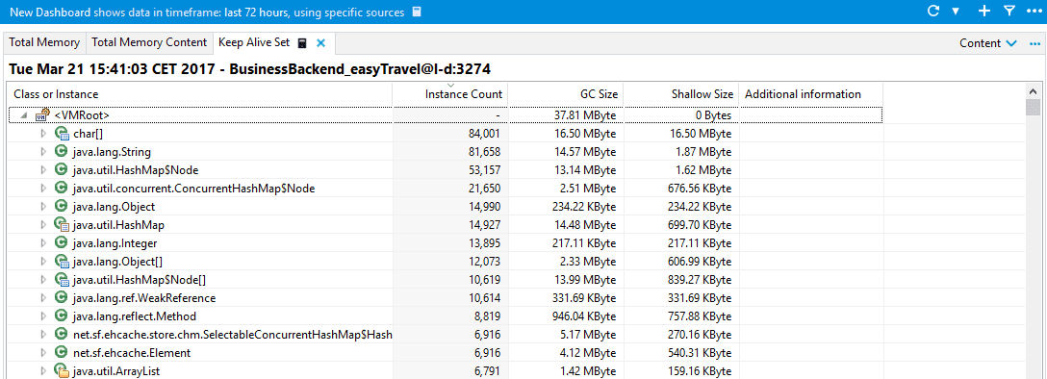
Task: Click the 1.87 MByte shallow size cell
Action: pos(703,152)
